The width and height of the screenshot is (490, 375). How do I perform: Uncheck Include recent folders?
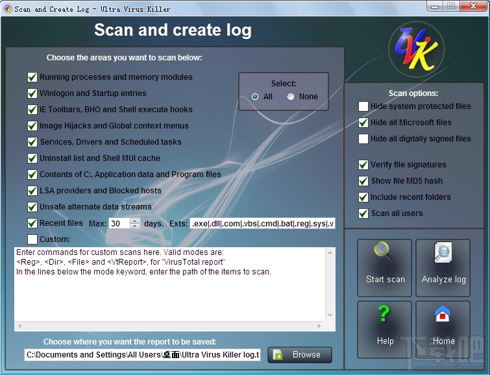click(x=363, y=197)
